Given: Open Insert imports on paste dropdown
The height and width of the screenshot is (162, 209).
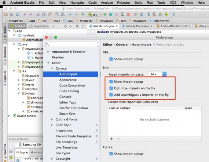Looking at the screenshot, I should pyautogui.click(x=157, y=74).
